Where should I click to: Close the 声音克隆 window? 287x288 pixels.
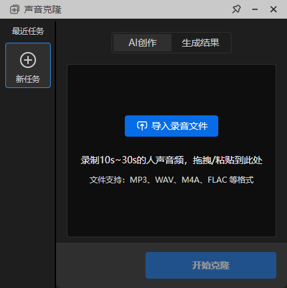(273, 9)
